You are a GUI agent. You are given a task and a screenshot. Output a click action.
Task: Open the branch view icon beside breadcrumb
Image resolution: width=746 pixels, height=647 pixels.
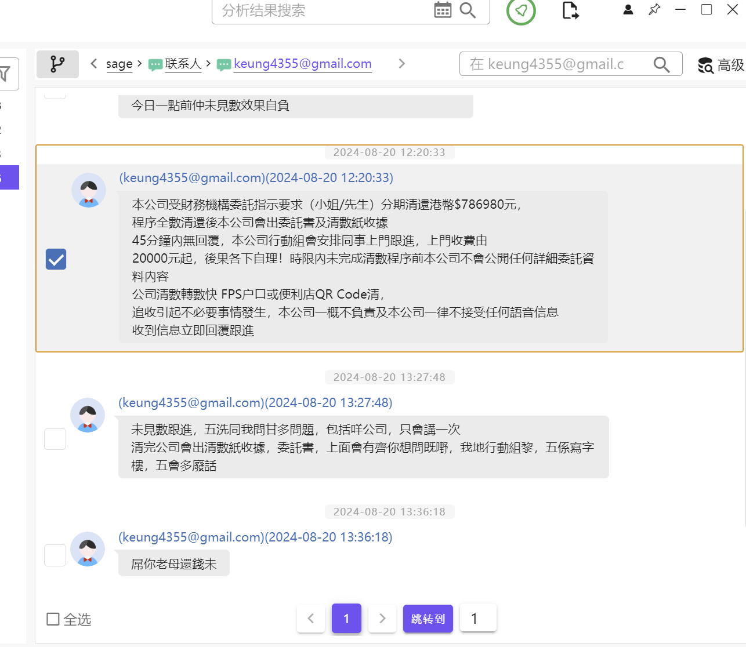pyautogui.click(x=57, y=64)
